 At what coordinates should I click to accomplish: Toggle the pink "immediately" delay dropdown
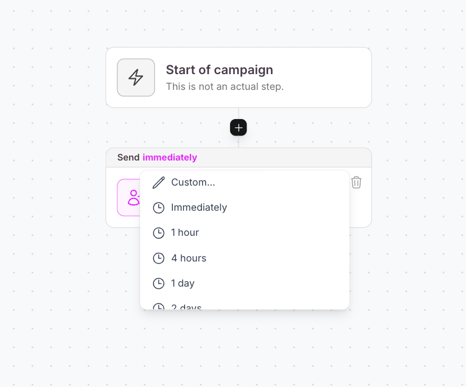169,158
